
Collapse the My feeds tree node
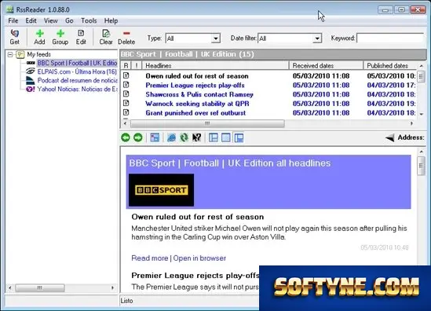10,54
